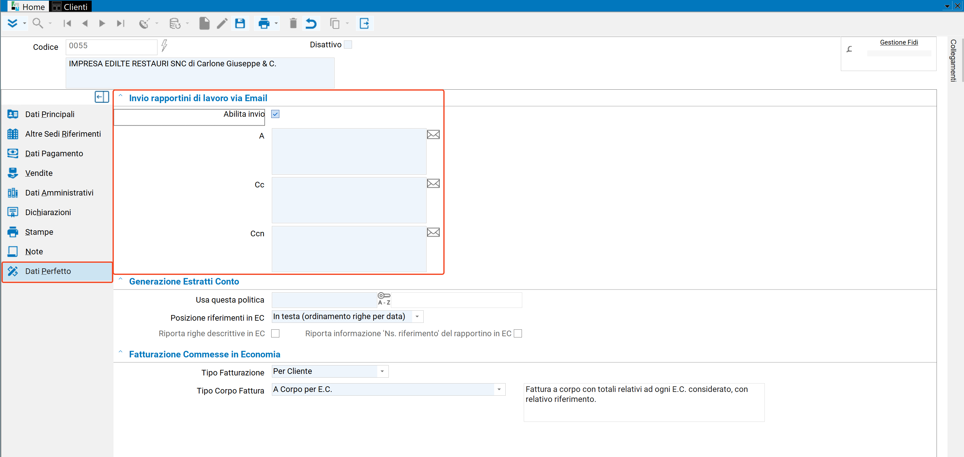Switch to the Home tab
This screenshot has height=457, width=964.
(28, 6)
